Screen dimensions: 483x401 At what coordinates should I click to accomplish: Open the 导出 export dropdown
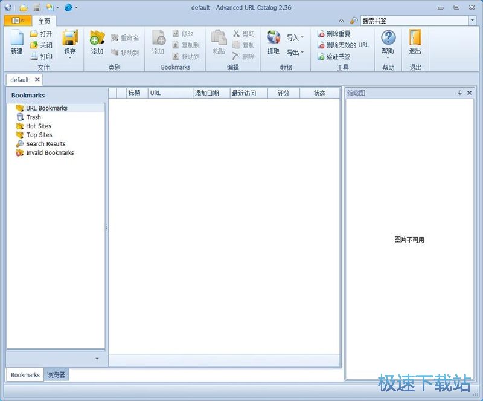coord(295,52)
